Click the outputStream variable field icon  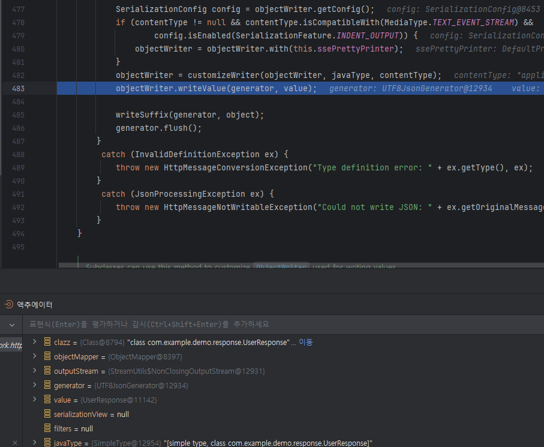[47, 371]
